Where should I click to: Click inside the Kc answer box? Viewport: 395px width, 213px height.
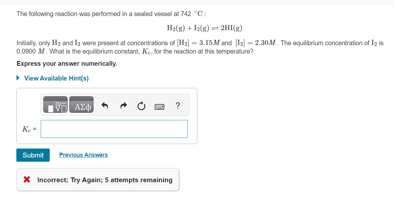coord(114,129)
